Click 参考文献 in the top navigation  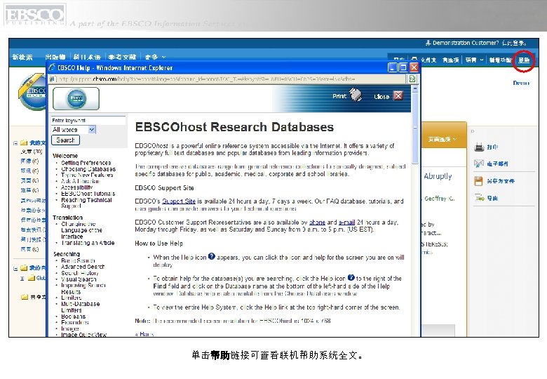[x=122, y=57]
